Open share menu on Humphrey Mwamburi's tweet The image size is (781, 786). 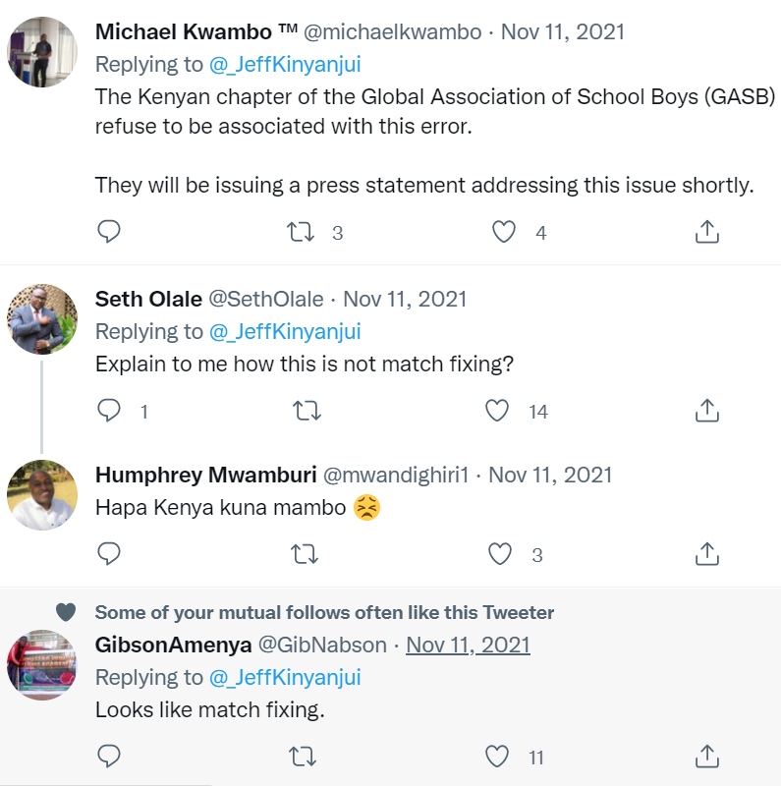707,554
